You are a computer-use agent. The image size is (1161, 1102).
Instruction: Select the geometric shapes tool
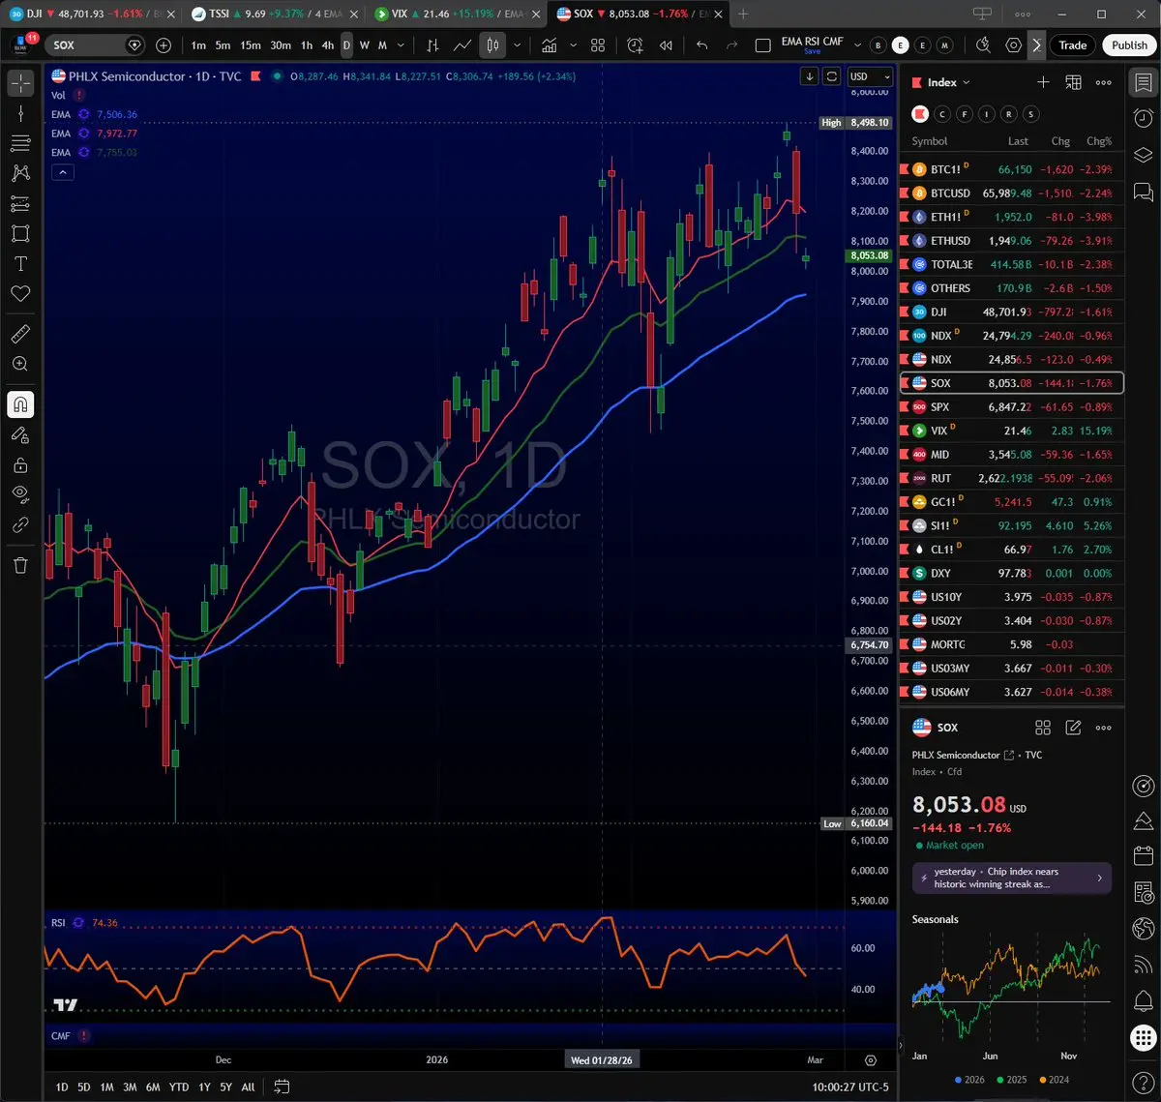pyautogui.click(x=20, y=233)
